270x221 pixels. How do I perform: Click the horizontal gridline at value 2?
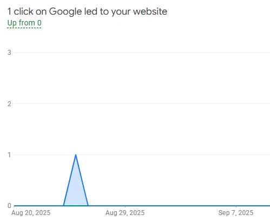click(142, 103)
